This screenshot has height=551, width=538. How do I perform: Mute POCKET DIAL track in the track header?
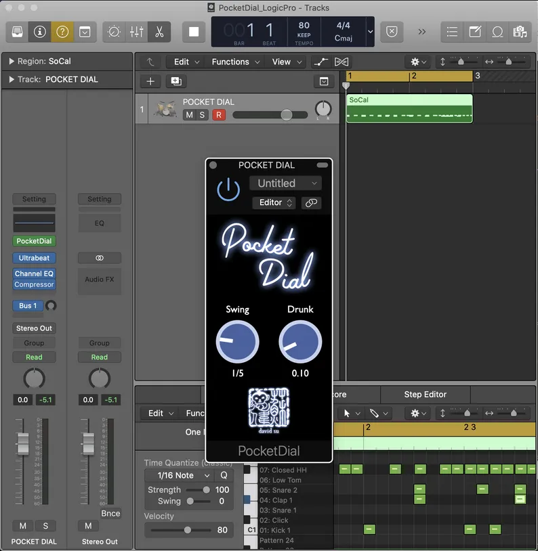189,115
